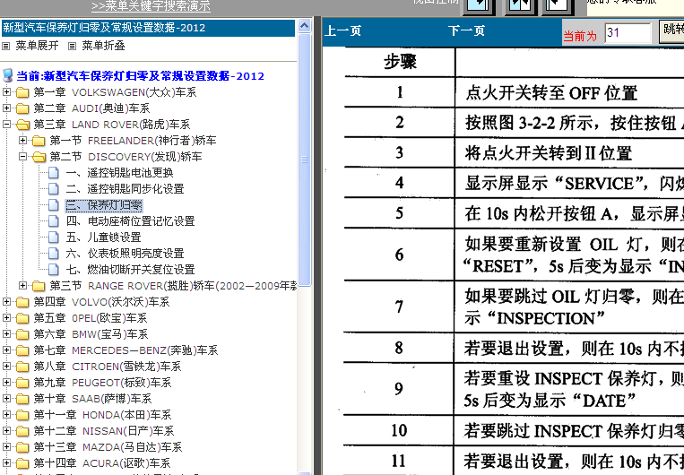Select the 第十三章 MAZDA(马自达)车系 label
The width and height of the screenshot is (684, 475).
click(108, 447)
